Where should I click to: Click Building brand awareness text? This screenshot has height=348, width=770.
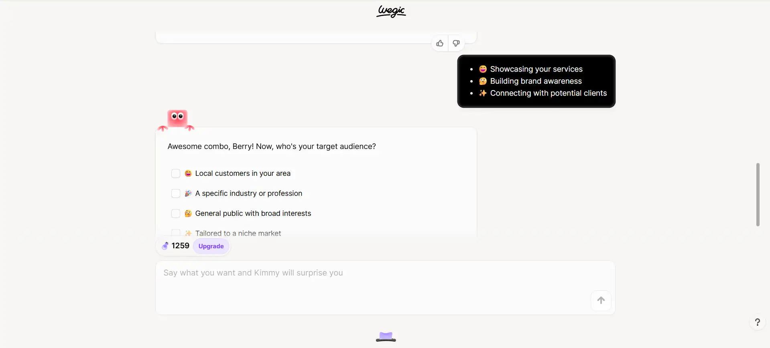tap(536, 81)
